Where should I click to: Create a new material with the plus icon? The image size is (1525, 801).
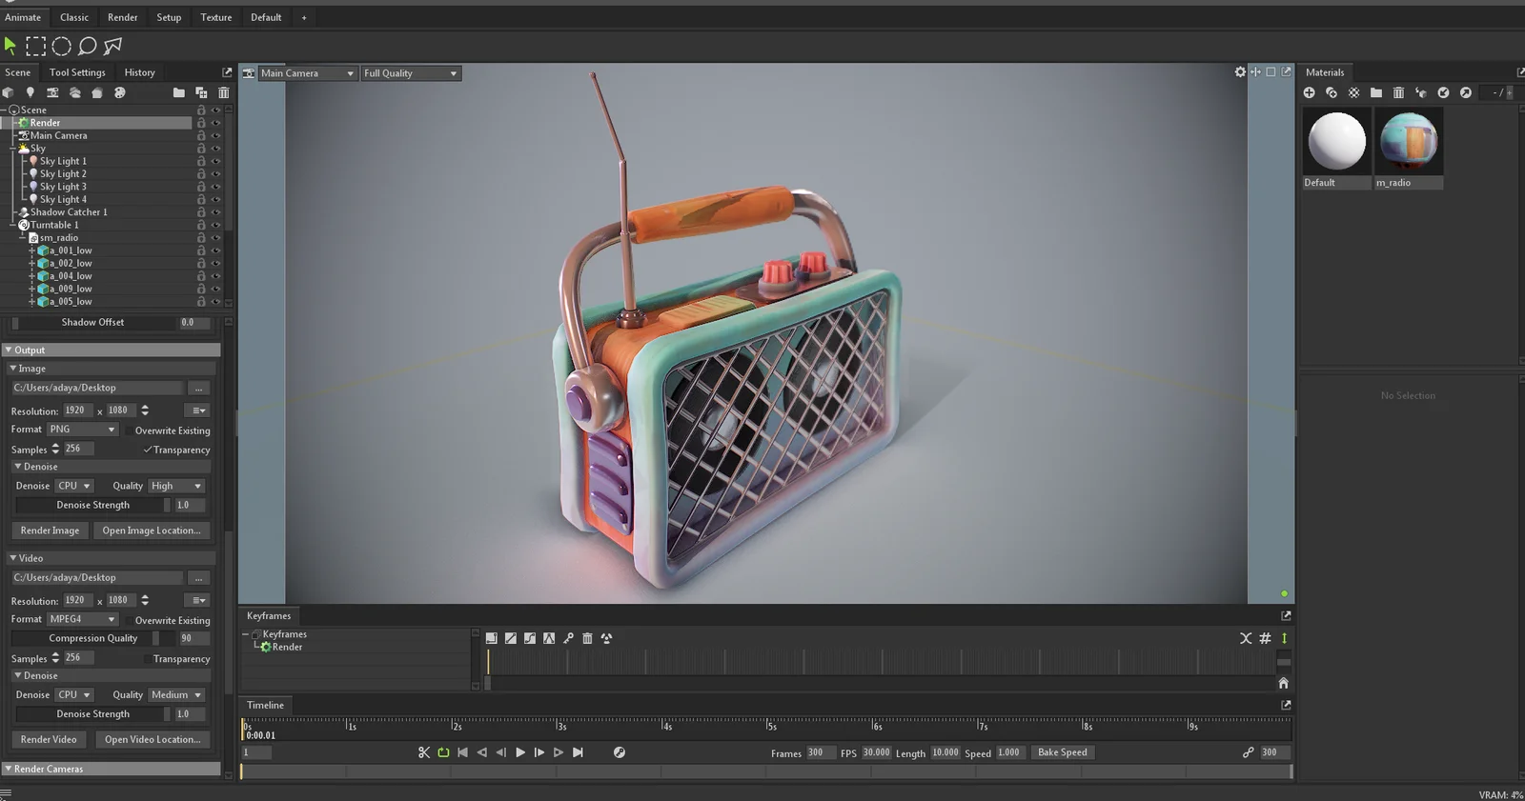point(1309,92)
